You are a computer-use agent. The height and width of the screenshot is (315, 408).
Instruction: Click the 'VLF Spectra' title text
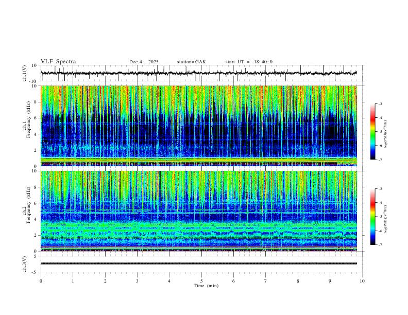pos(58,62)
